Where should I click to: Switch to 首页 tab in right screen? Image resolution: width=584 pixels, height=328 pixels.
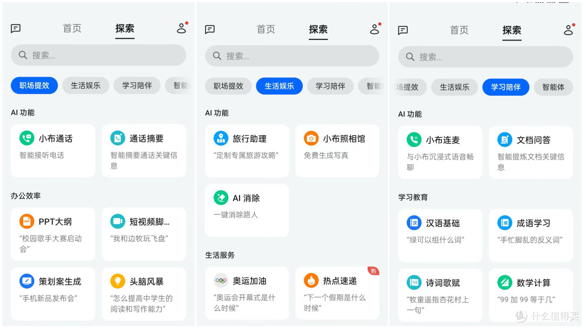[459, 30]
